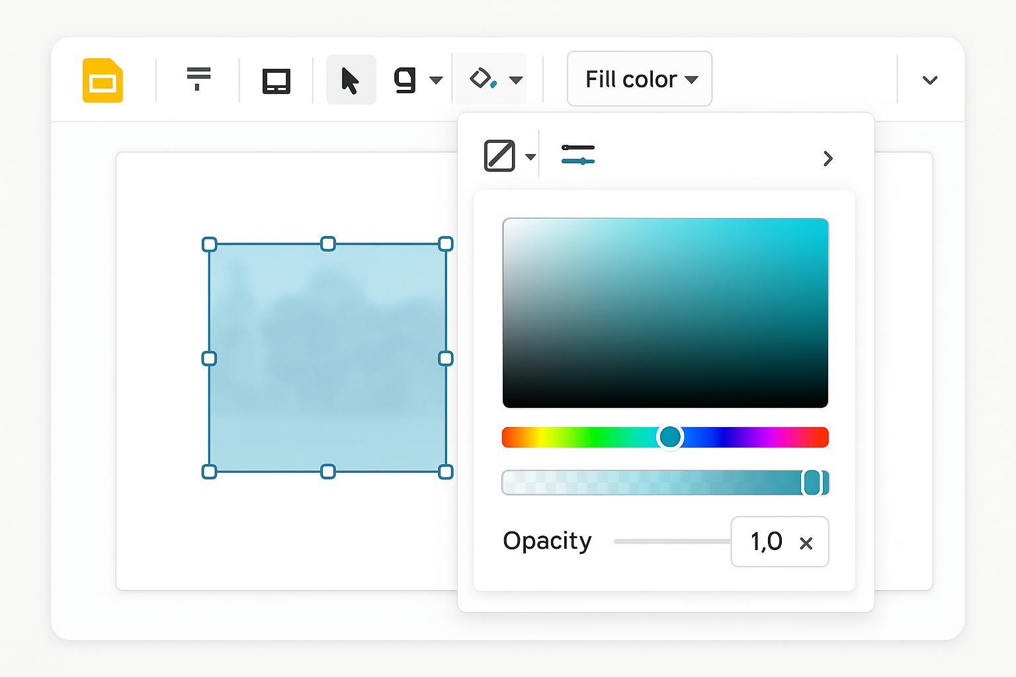Open the Fill color dropdown
The image size is (1016, 677).
point(639,79)
